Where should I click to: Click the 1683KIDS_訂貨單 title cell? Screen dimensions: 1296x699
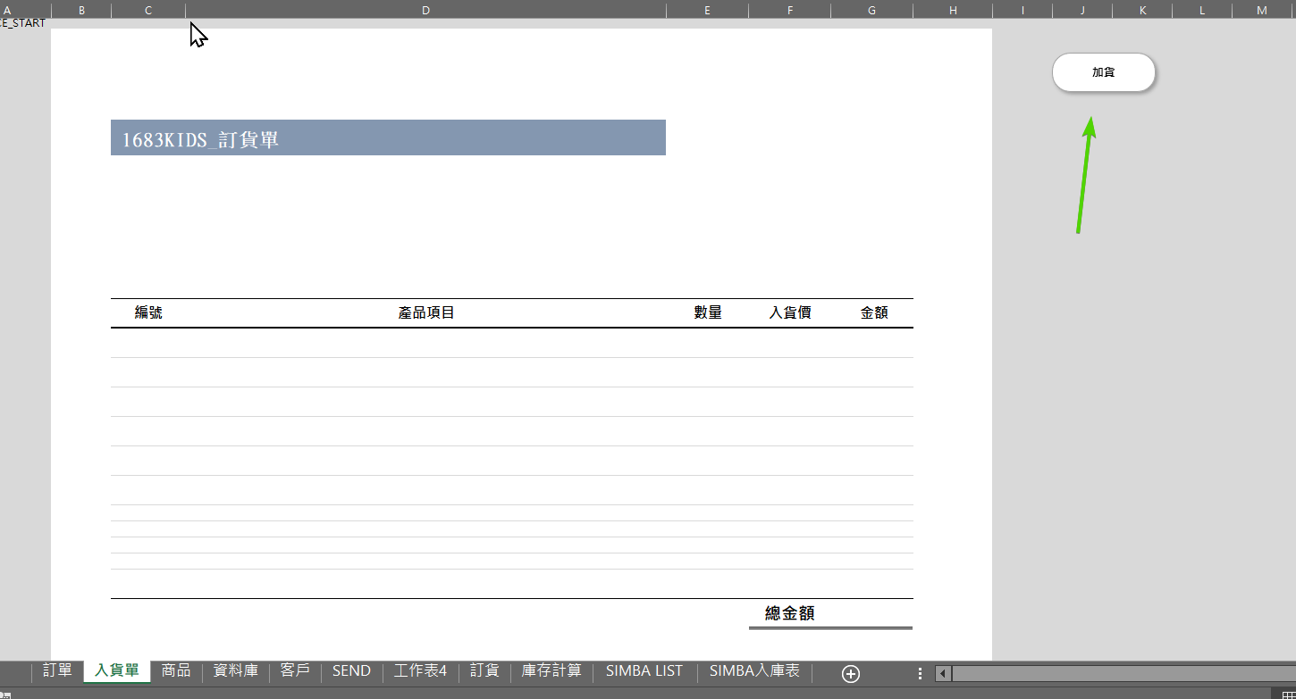(x=388, y=138)
